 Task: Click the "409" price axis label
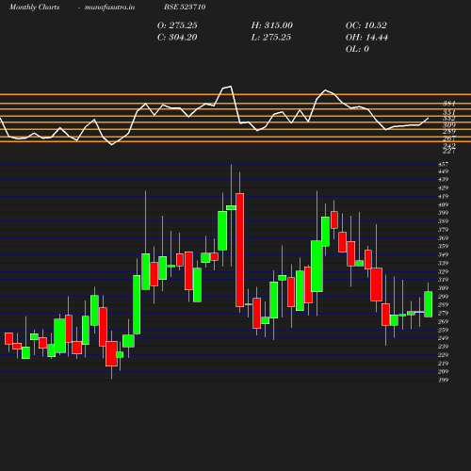pos(444,205)
